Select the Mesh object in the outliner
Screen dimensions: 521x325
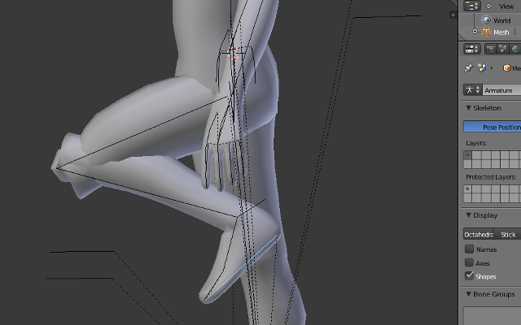click(x=501, y=32)
